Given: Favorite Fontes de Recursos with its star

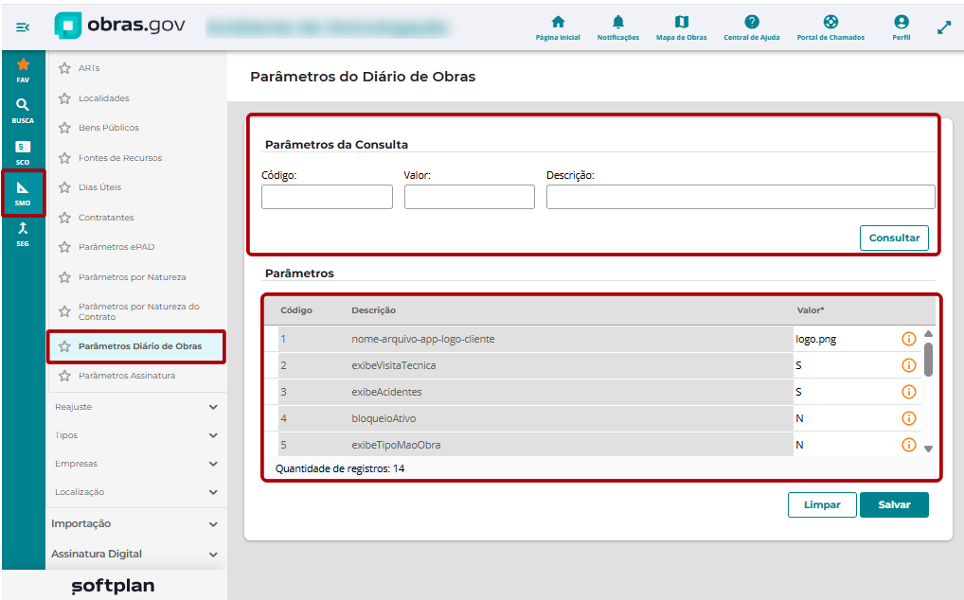Looking at the screenshot, I should tap(64, 158).
